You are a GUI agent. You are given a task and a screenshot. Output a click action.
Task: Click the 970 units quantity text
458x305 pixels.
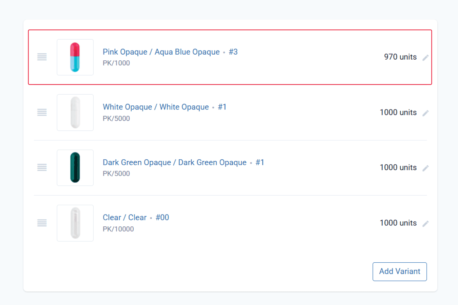(400, 57)
